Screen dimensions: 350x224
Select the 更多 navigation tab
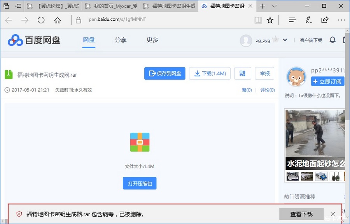click(x=152, y=40)
